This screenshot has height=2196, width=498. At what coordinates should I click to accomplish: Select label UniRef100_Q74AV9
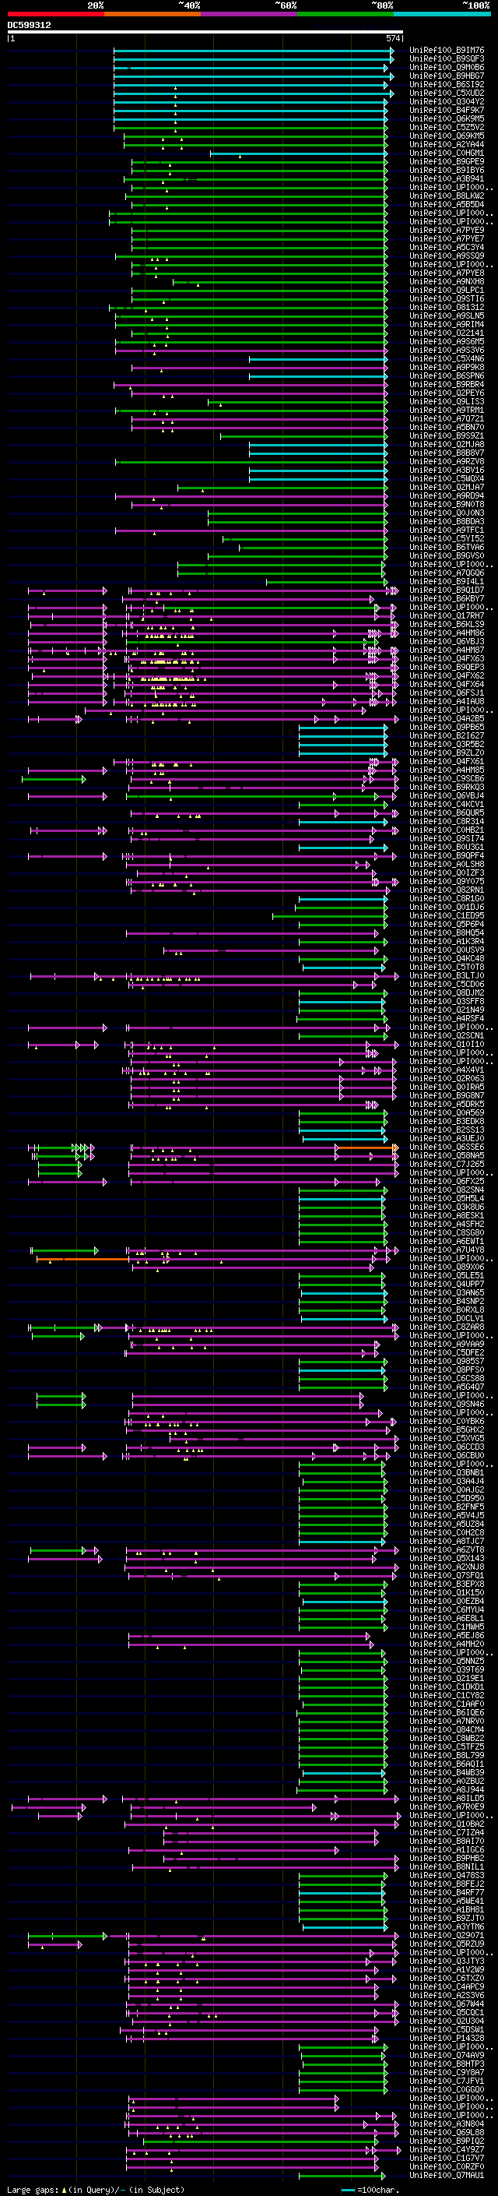(x=447, y=2055)
